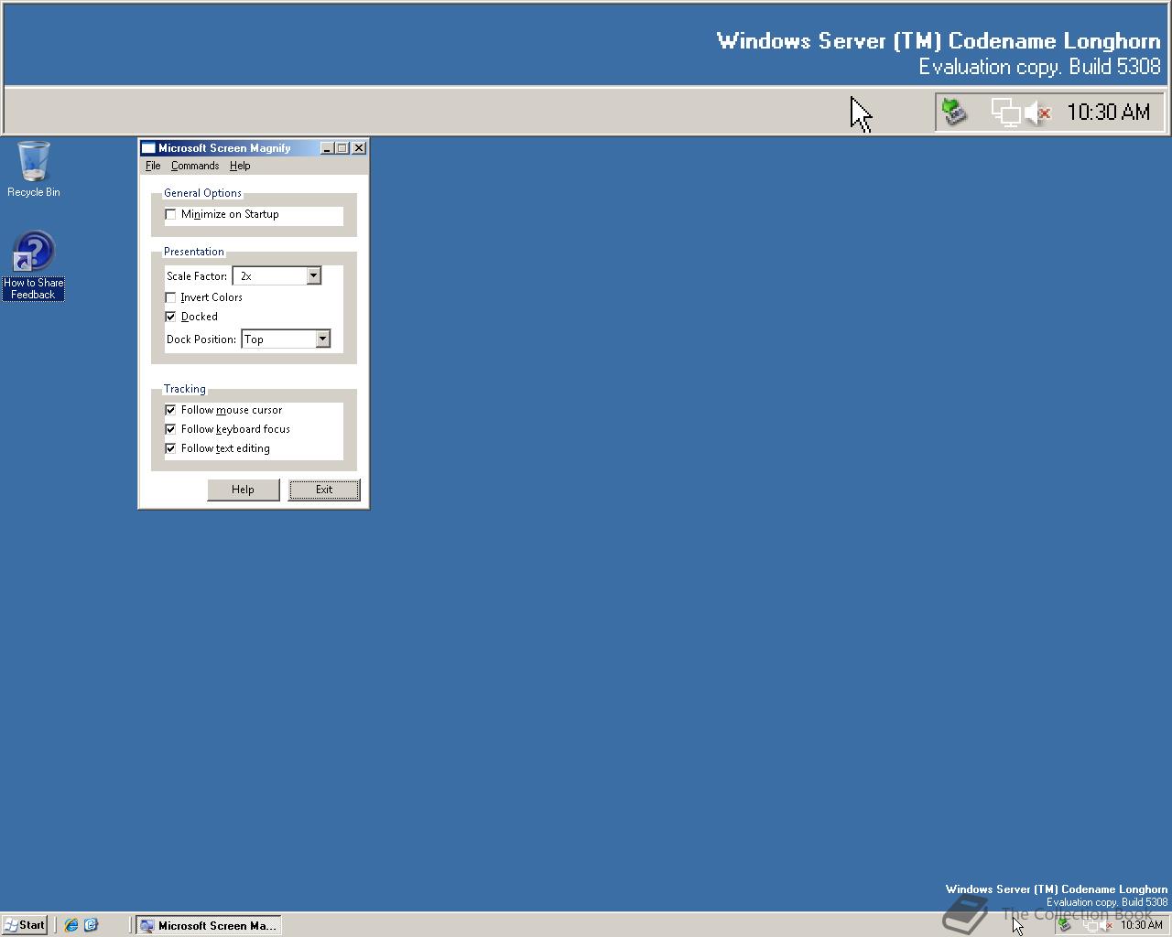The width and height of the screenshot is (1172, 937).
Task: Select Microsoft Screen Magnify taskbar button
Action: 209,925
